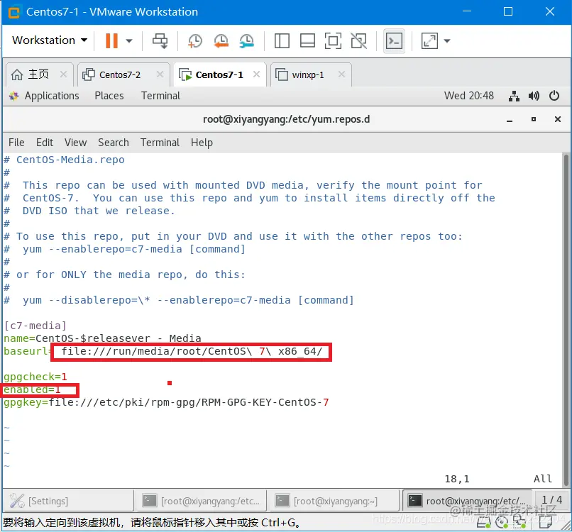Image resolution: width=572 pixels, height=532 pixels.
Task: Close the 主页 home tab
Action: [x=63, y=74]
